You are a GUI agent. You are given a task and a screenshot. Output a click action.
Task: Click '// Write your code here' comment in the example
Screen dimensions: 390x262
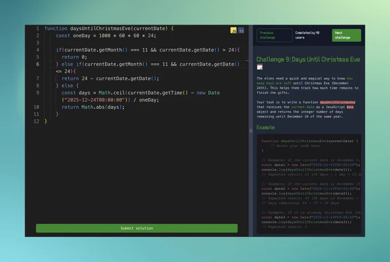(x=295, y=146)
